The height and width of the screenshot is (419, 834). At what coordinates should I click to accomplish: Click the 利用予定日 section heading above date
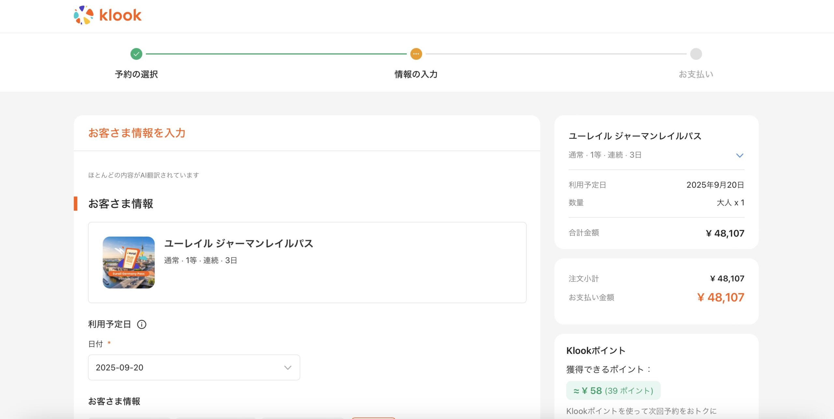pos(109,324)
